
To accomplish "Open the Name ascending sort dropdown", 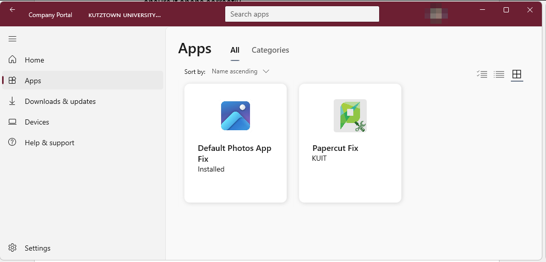I will [x=240, y=71].
